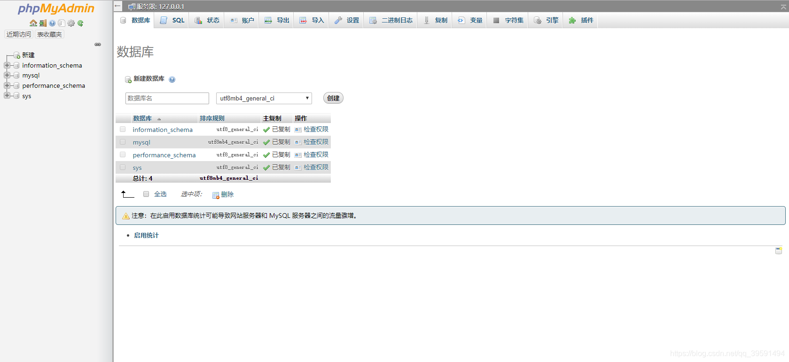Open the 变量 variables tab
The width and height of the screenshot is (789, 362).
pyautogui.click(x=470, y=20)
